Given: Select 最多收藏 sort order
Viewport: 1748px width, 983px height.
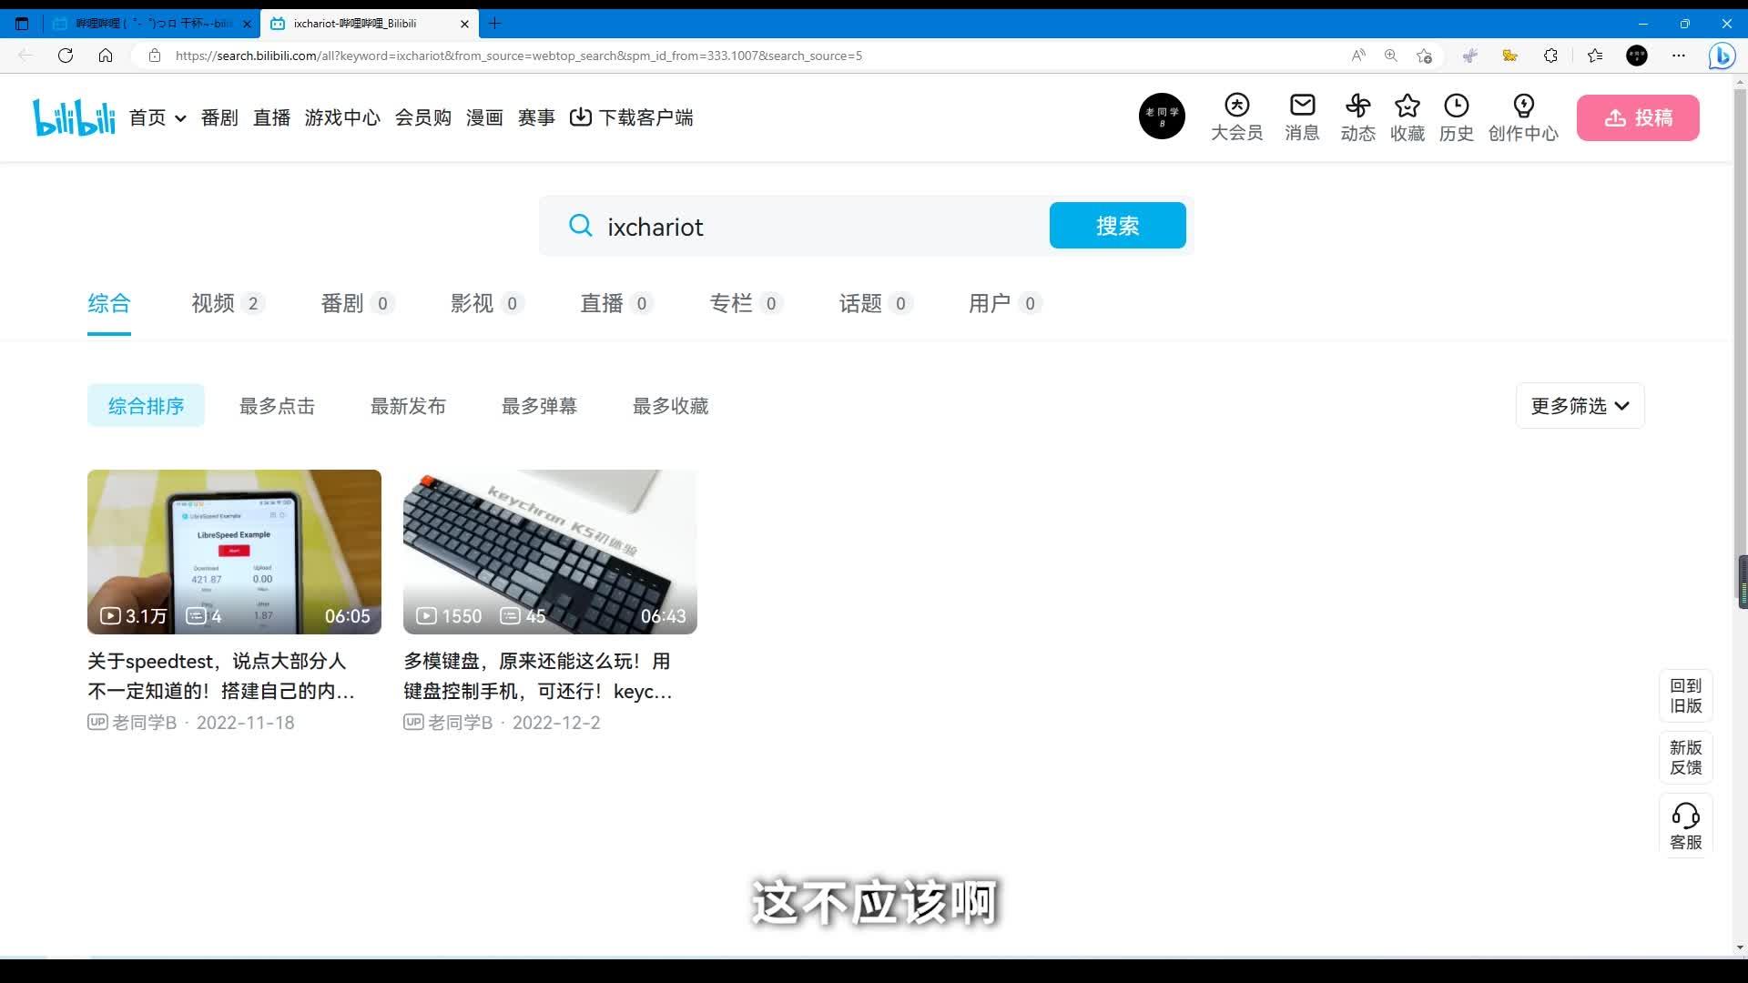Looking at the screenshot, I should tap(669, 406).
